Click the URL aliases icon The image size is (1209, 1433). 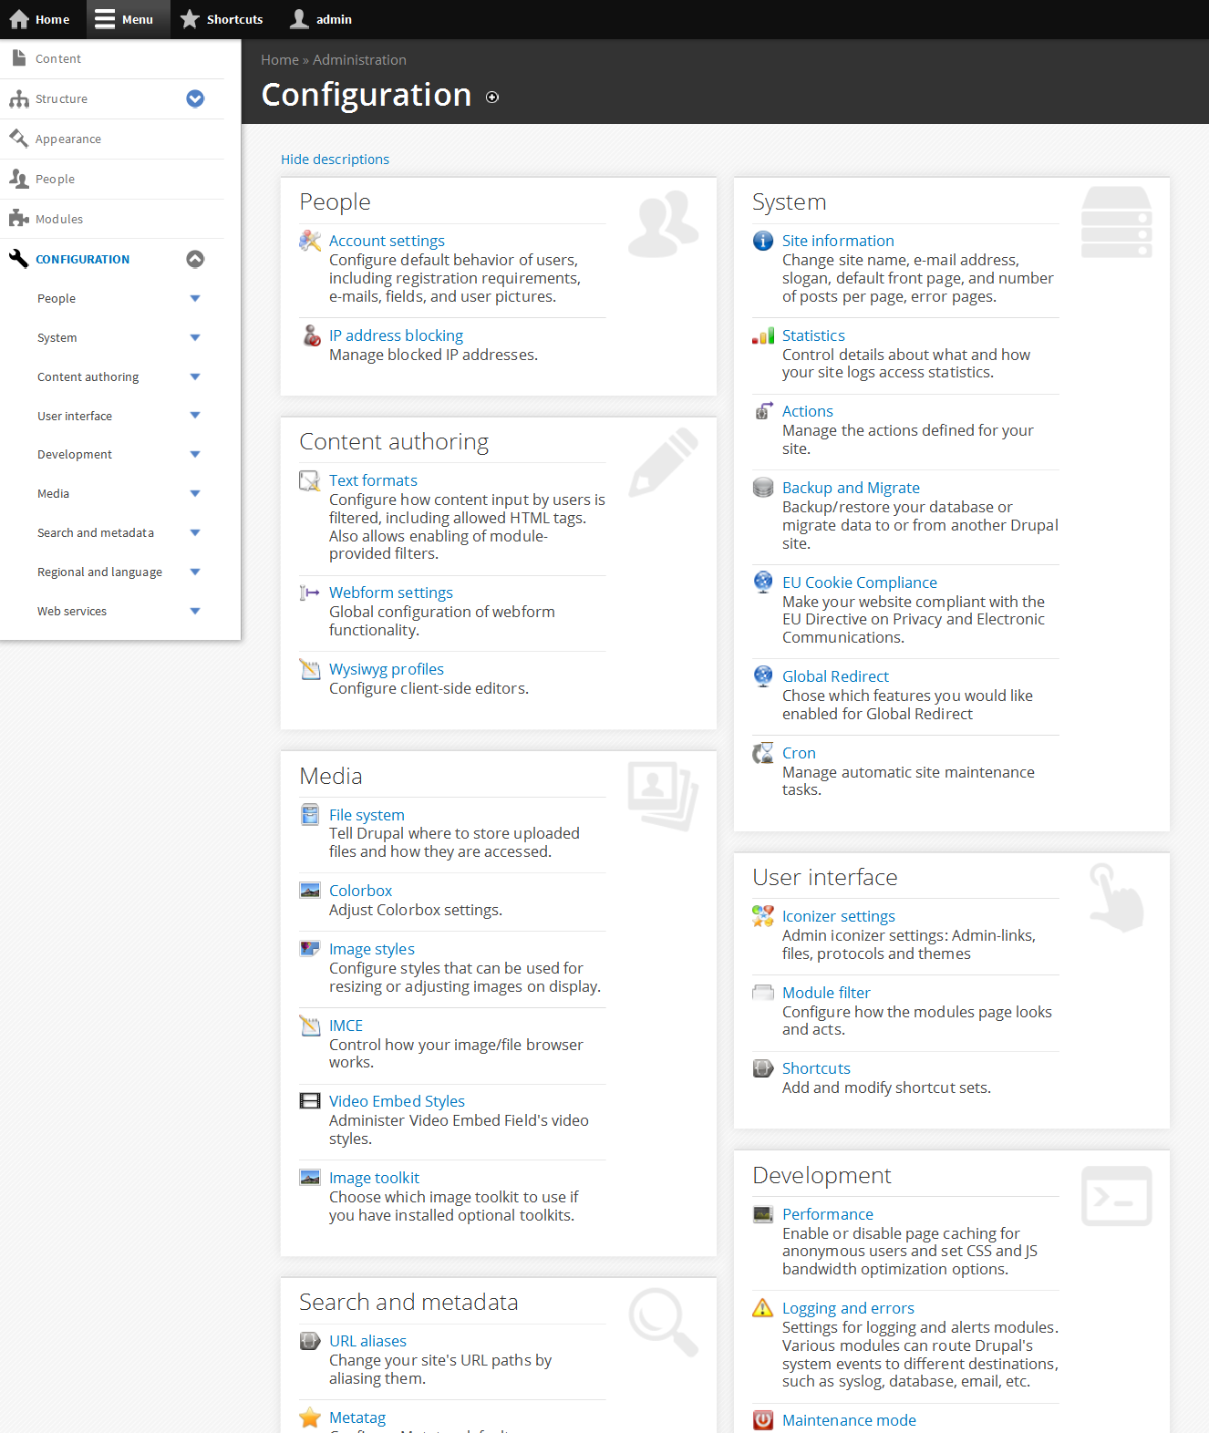point(310,1341)
